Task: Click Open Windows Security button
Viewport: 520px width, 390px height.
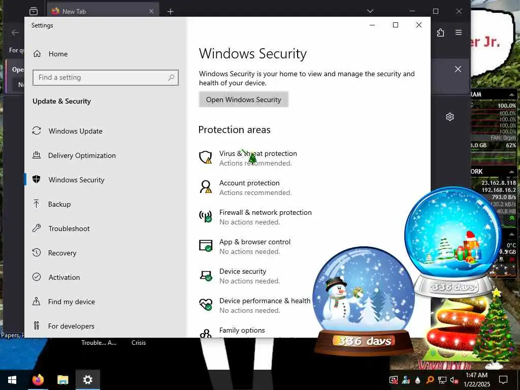Action: pos(243,100)
